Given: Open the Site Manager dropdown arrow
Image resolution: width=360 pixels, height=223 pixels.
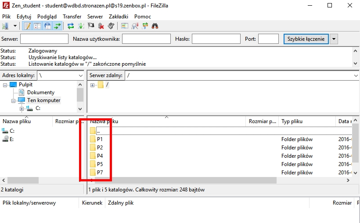Looking at the screenshot, I should click(15, 26).
